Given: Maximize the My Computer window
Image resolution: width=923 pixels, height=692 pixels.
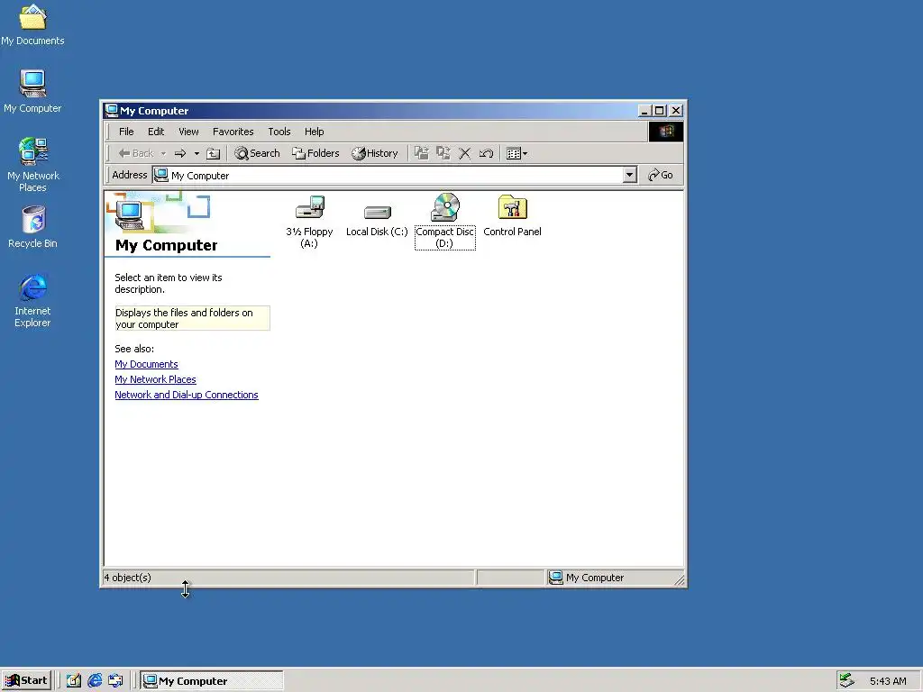Looking at the screenshot, I should click(x=659, y=111).
